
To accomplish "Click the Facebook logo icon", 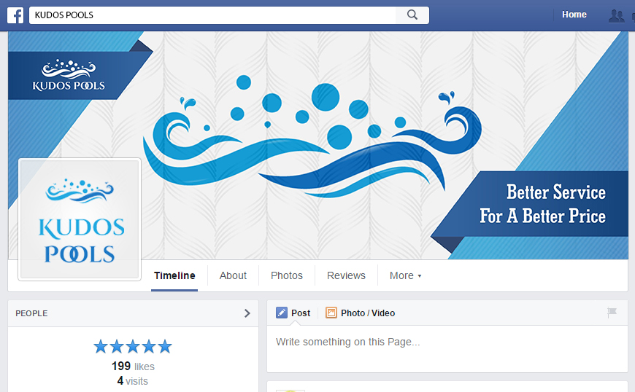I will tap(15, 15).
